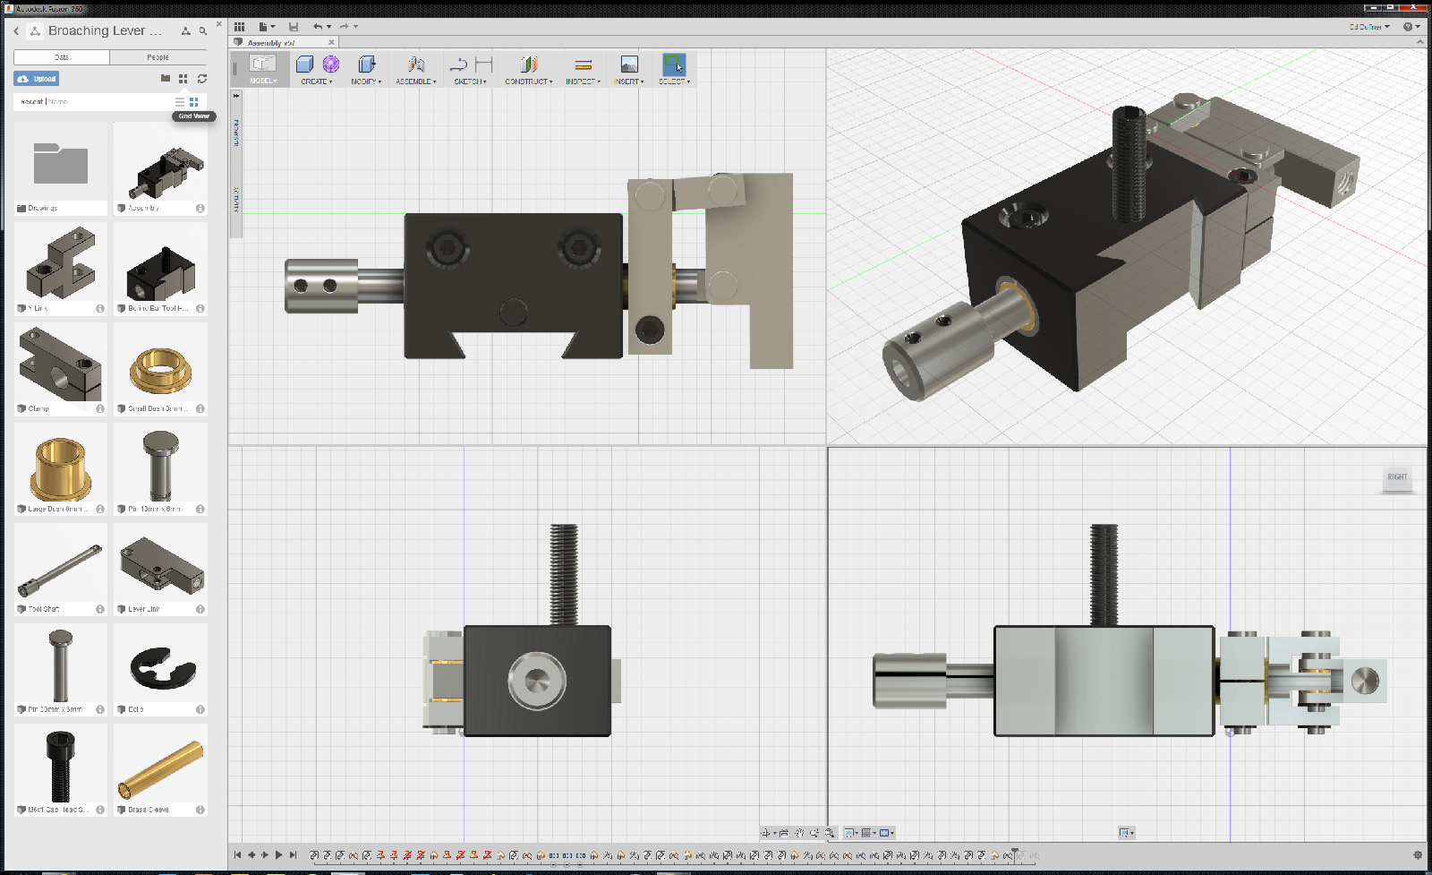Expand the CONSTRUCT menu dropdown
The image size is (1432, 875).
(x=528, y=81)
